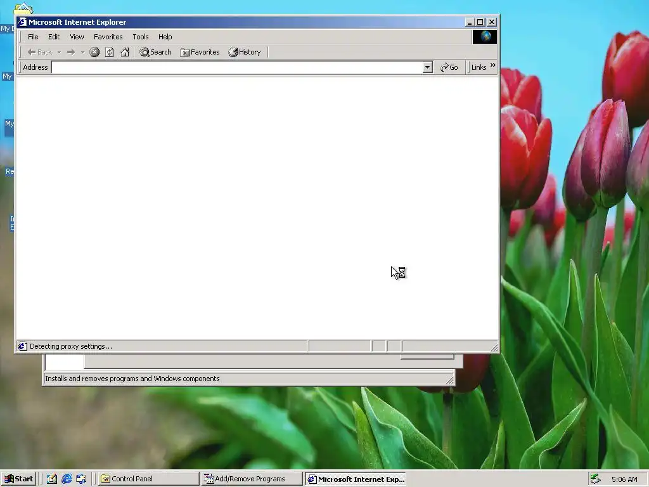The image size is (649, 487).
Task: Open the Search pane
Action: pos(156,52)
